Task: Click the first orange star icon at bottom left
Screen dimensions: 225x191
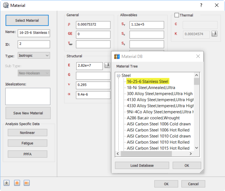Action: coord(17,183)
